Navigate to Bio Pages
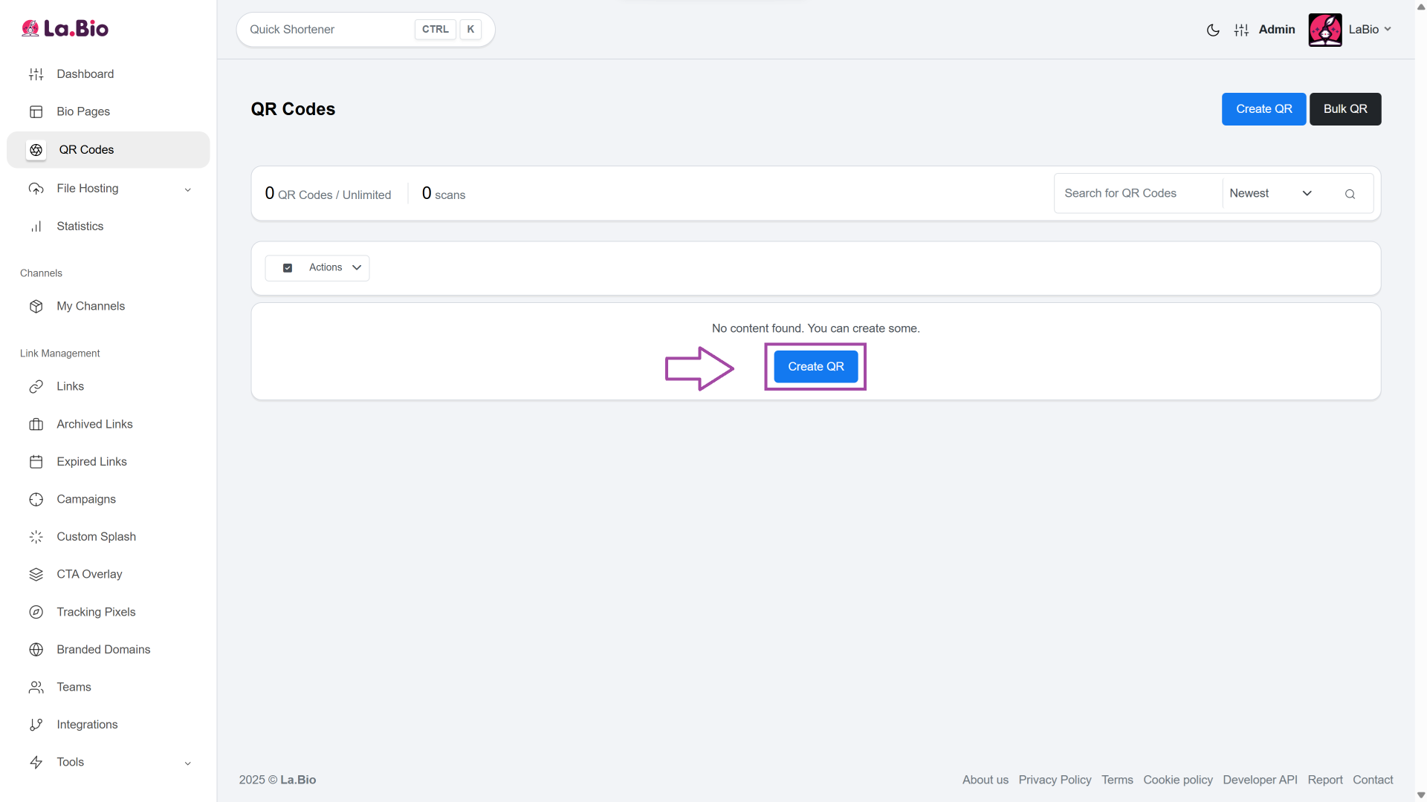 tap(83, 111)
